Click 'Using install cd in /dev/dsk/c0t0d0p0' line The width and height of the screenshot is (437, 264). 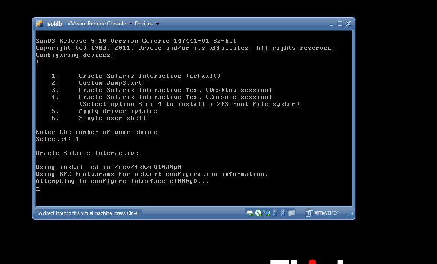pyautogui.click(x=108, y=167)
